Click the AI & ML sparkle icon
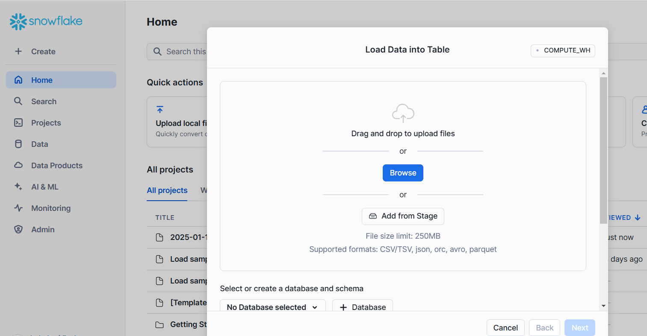Image resolution: width=647 pixels, height=336 pixels. (x=18, y=187)
